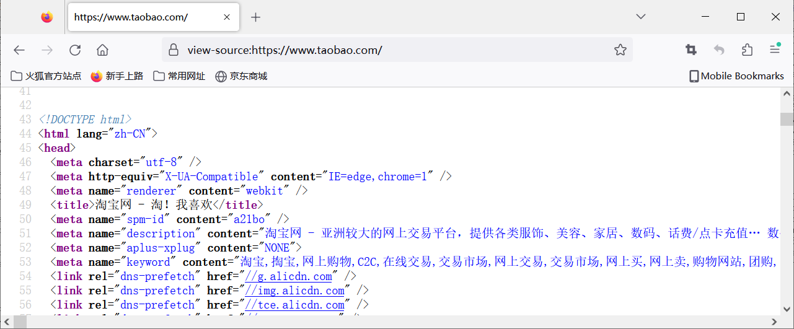The height and width of the screenshot is (329, 794).
Task: Click the <!DOCTYPE html> text
Action: click(x=85, y=120)
